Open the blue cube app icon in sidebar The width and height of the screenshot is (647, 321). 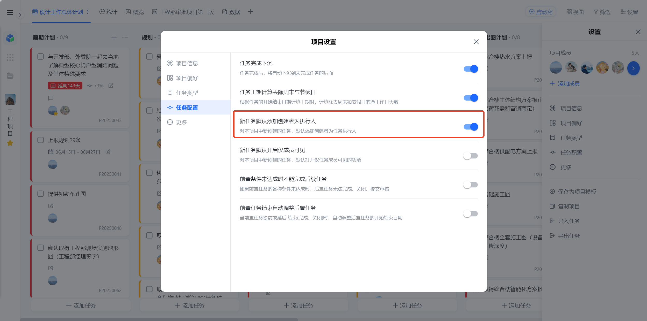(10, 38)
